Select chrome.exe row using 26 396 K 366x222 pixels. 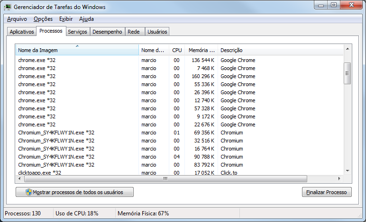(180, 92)
